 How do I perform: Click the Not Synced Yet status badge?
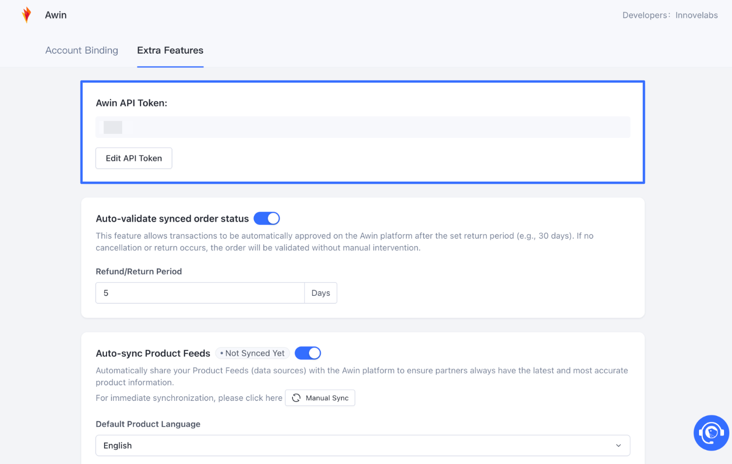tap(252, 353)
